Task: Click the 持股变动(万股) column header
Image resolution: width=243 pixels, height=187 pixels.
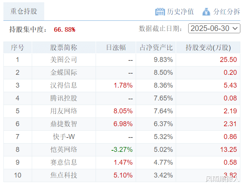Action: tap(208, 47)
